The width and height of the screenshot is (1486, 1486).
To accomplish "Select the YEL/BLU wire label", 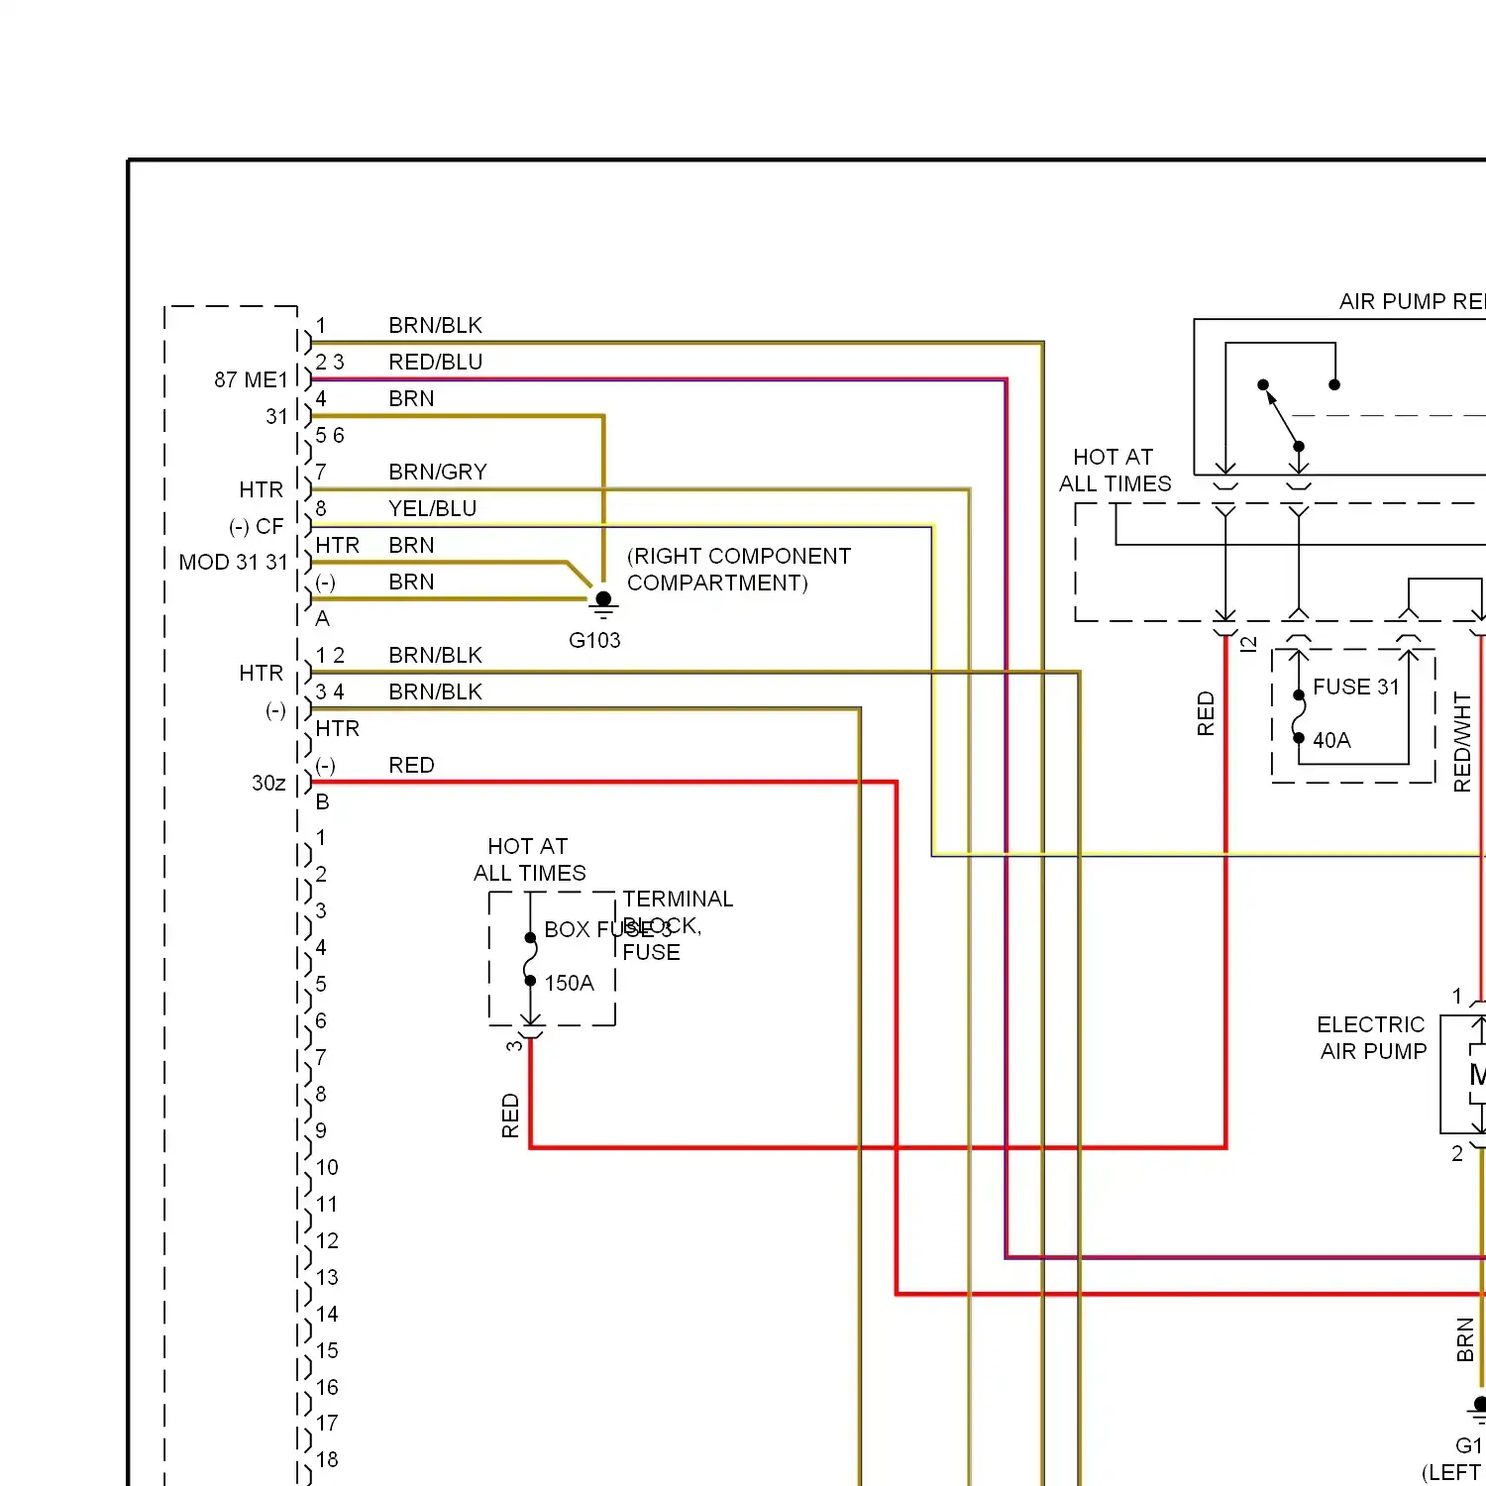I will coord(433,509).
